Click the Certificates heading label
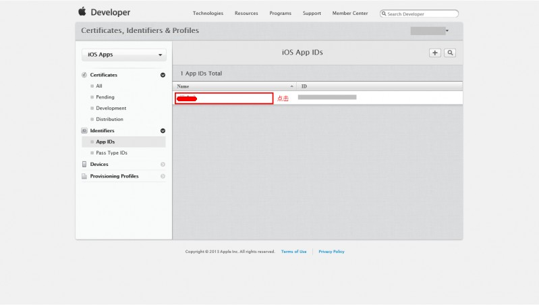Screen dimensions: 539x305 coord(103,75)
